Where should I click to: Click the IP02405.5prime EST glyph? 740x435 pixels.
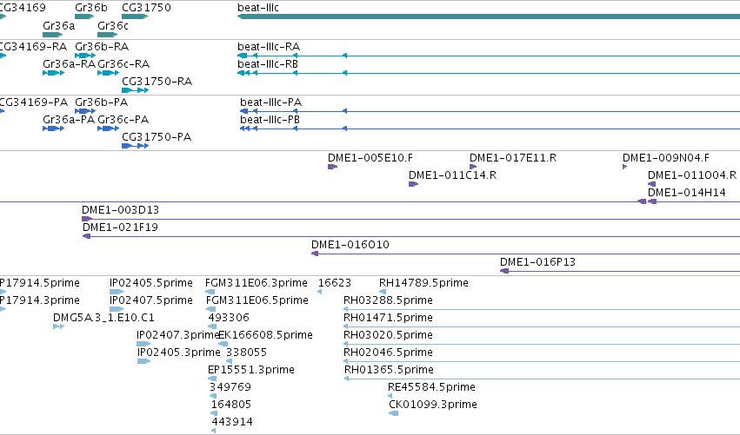117,292
